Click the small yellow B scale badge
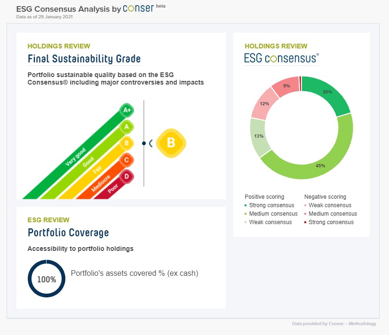This screenshot has height=335, width=389. (x=126, y=143)
